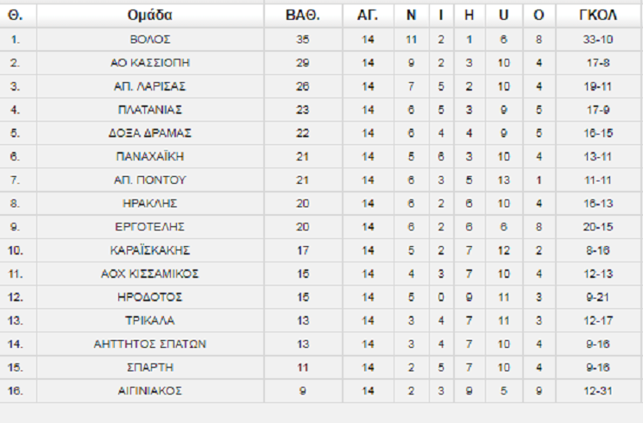Click ΑΗΤΤΗΤΟΣ ΣΠΑΤΩΝ team name

coord(150,344)
